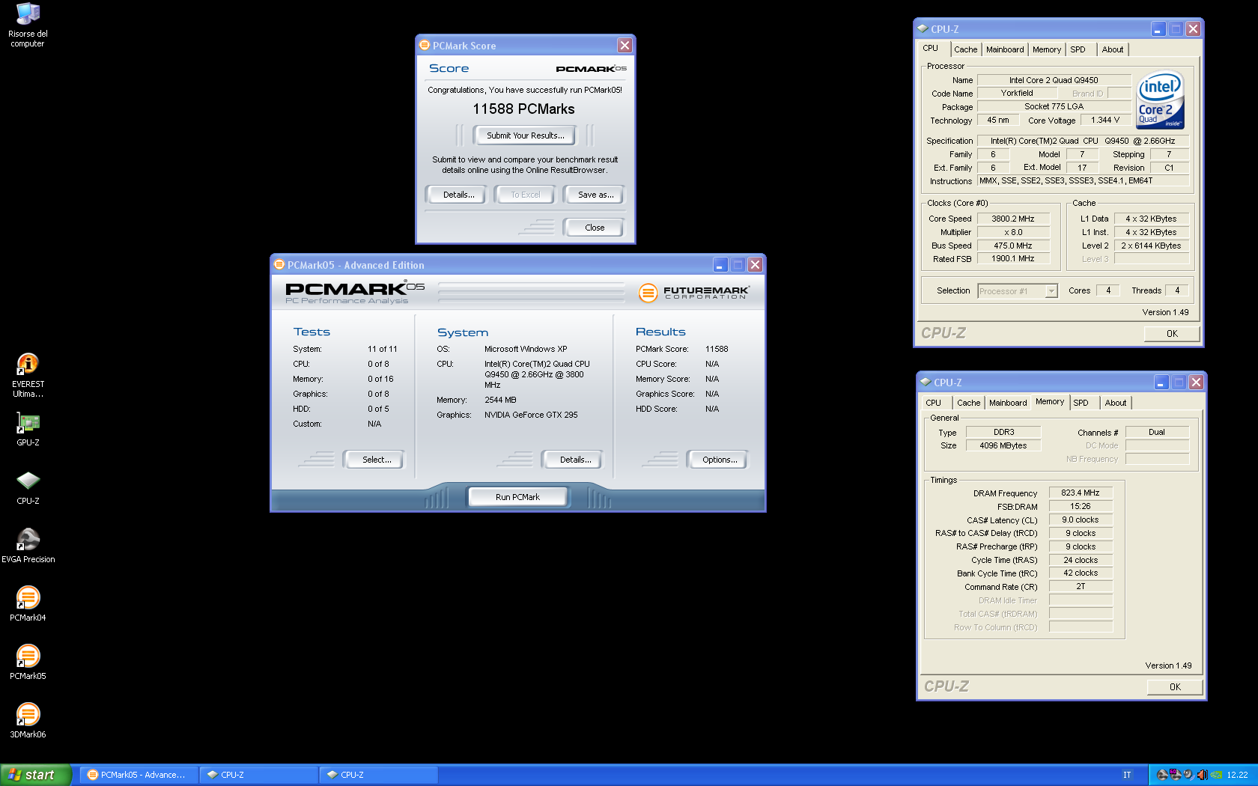
Task: Click Options button under Results
Action: [x=719, y=460]
